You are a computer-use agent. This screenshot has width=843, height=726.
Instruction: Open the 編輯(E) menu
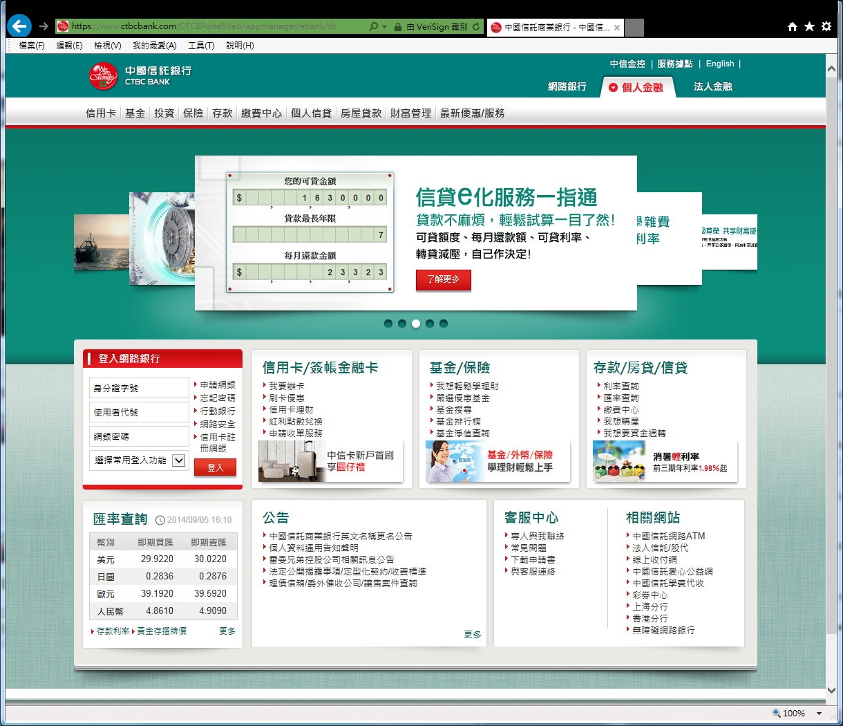(69, 46)
